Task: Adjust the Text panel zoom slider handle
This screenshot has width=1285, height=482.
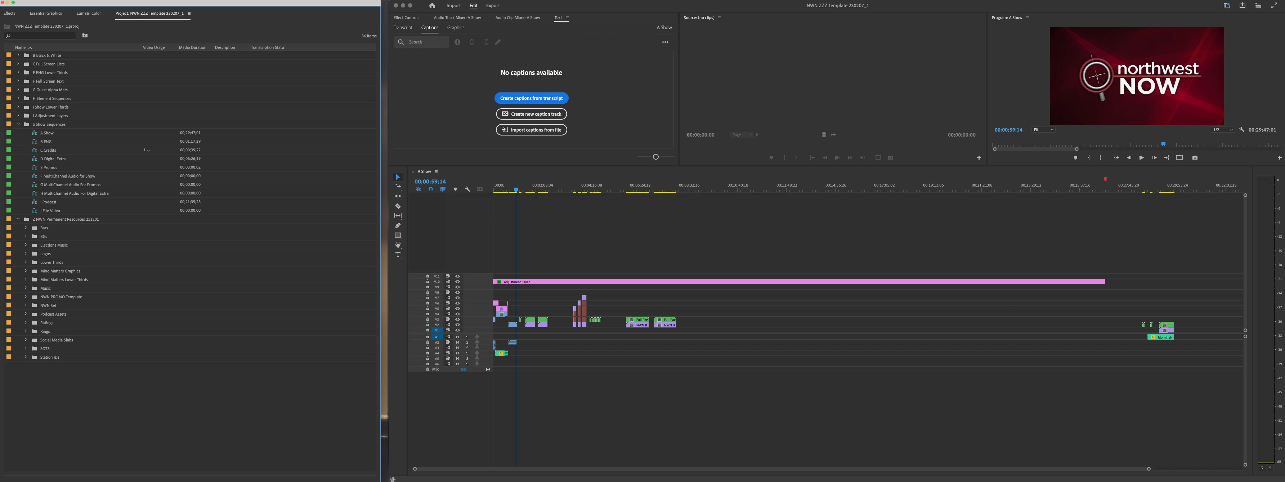Action: [x=655, y=157]
